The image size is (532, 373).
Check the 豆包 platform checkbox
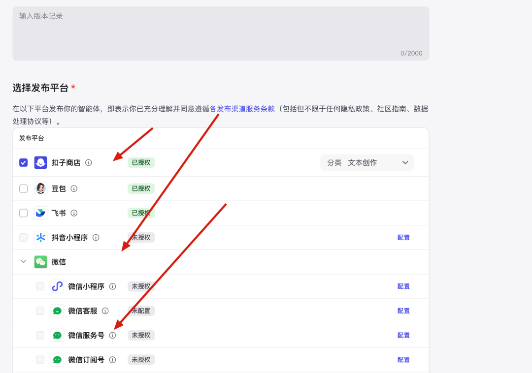coord(24,188)
